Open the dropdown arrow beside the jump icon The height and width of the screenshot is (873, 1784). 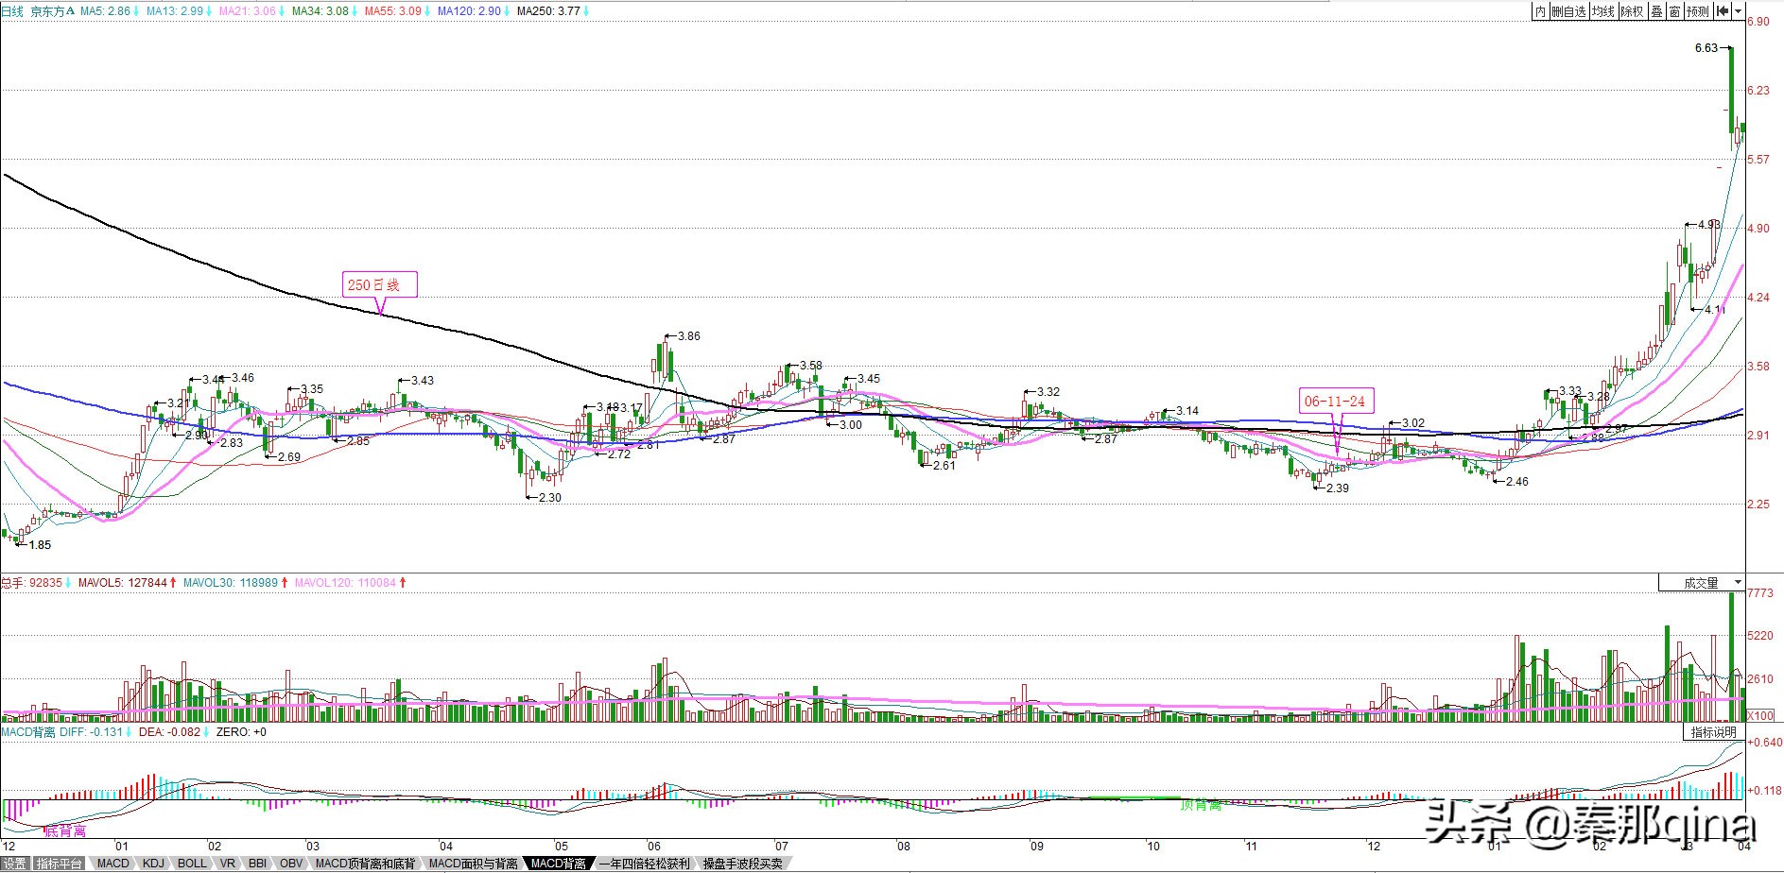coord(1737,11)
